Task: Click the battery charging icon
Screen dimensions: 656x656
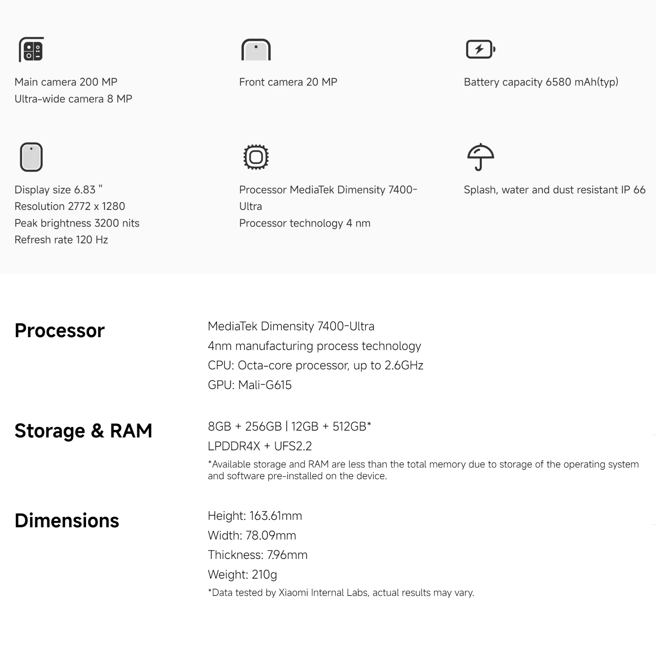Action: pyautogui.click(x=481, y=49)
